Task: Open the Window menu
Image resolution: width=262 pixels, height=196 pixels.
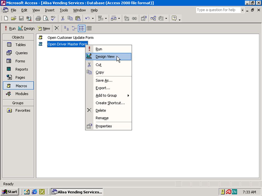Action: tap(79, 10)
